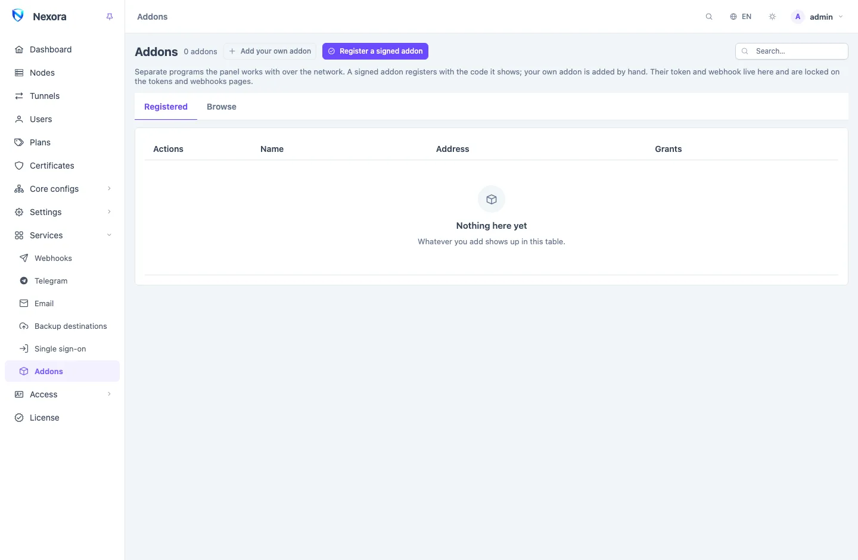The image size is (858, 560).
Task: Click the Name column header
Action: click(x=272, y=149)
